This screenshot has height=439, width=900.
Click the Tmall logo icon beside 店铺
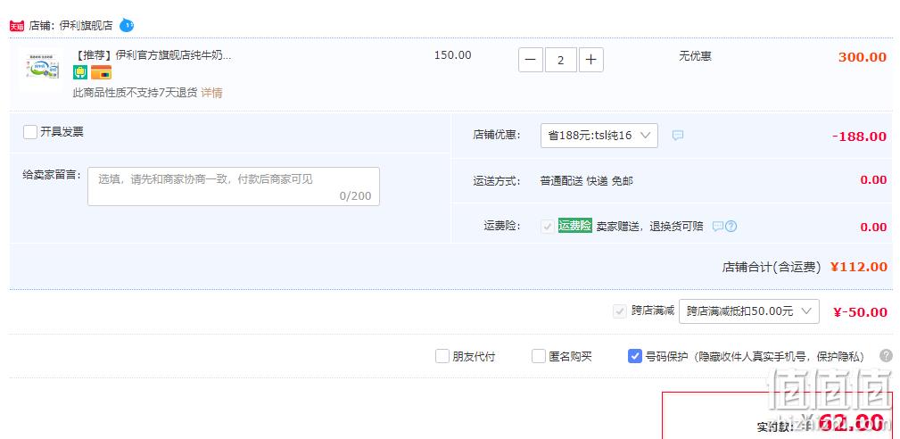17,26
